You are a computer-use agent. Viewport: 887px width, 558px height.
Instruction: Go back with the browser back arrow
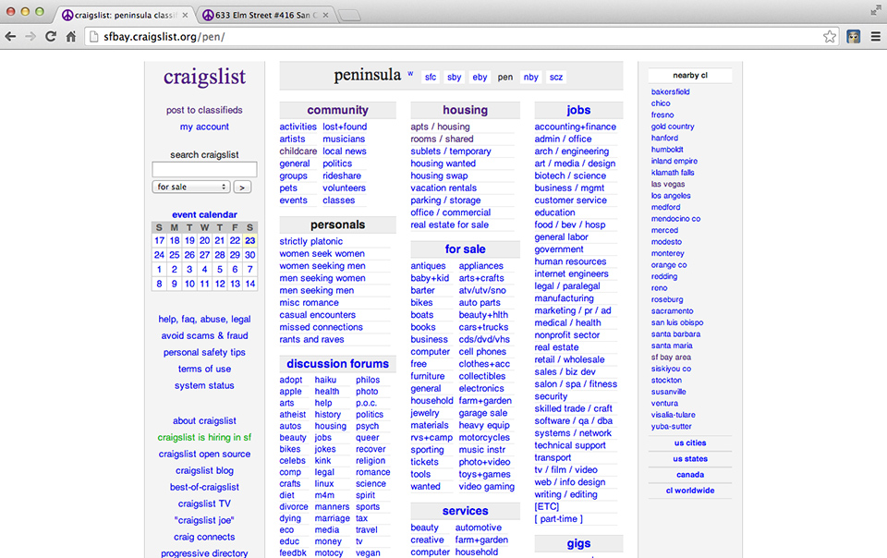click(x=10, y=37)
